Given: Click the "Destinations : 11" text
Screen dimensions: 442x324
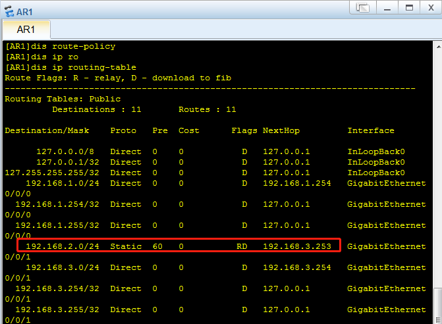Looking at the screenshot, I should [x=97, y=109].
